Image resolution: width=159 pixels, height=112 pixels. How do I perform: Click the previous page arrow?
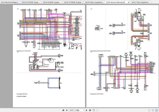[66, 110]
